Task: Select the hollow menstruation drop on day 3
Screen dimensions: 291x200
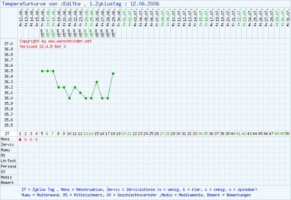Action: click(x=31, y=139)
